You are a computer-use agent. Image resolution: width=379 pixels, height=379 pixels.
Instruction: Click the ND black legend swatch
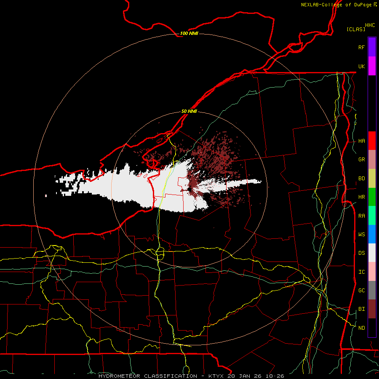[372, 328]
